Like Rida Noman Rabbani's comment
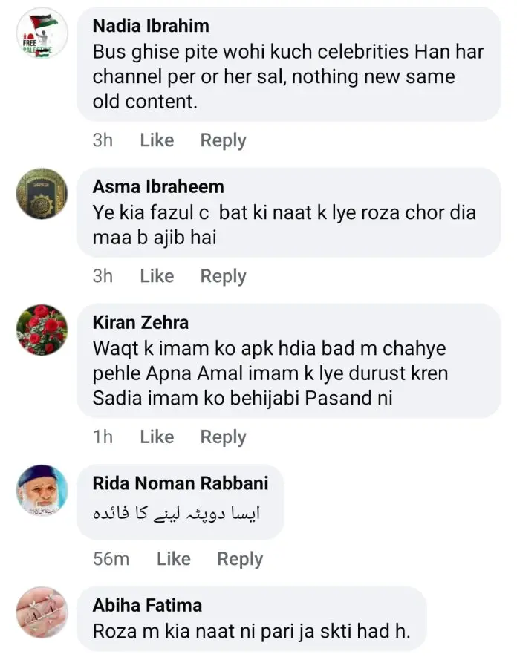The width and height of the screenshot is (517, 657). point(173,559)
